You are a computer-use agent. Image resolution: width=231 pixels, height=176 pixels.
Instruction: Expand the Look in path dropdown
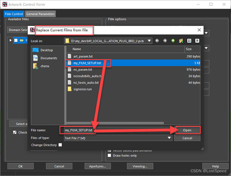click(x=149, y=41)
